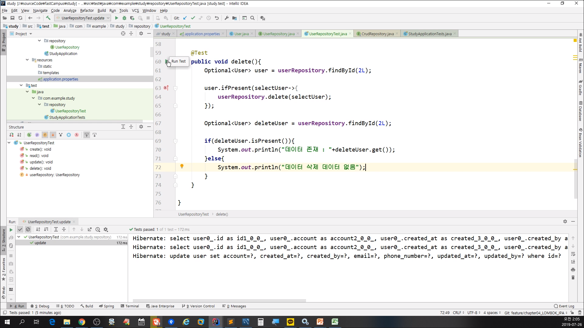This screenshot has width=584, height=328.
Task: Toggle Show Ignored tests button
Action: tap(28, 230)
